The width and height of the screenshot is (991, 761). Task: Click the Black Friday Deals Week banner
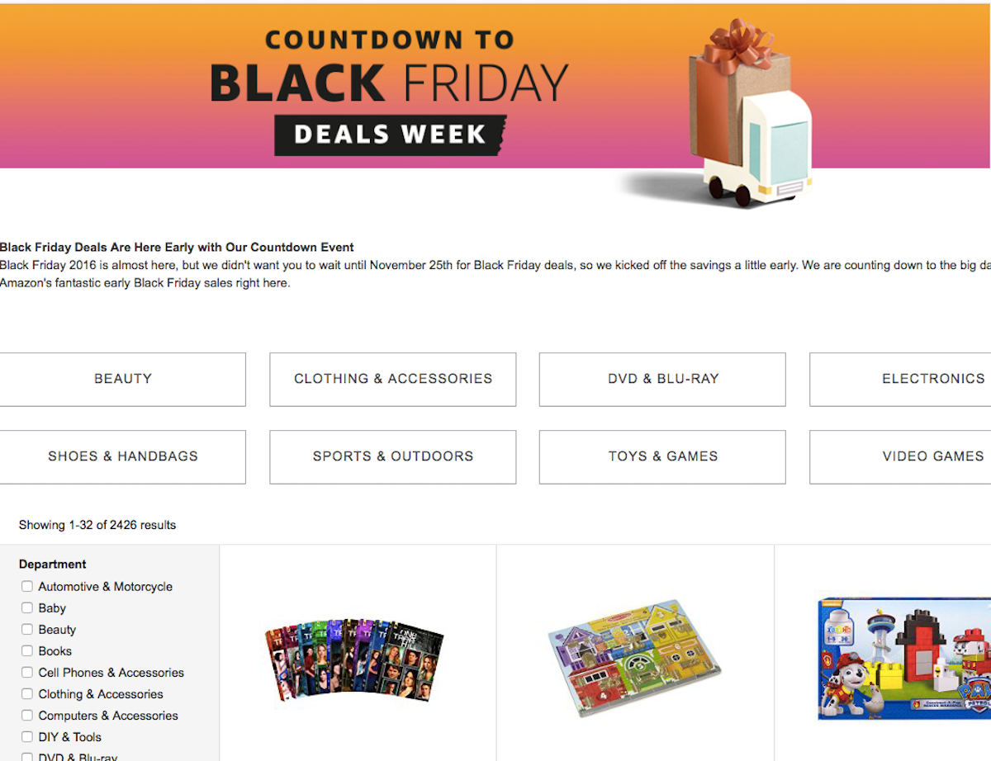click(495, 87)
